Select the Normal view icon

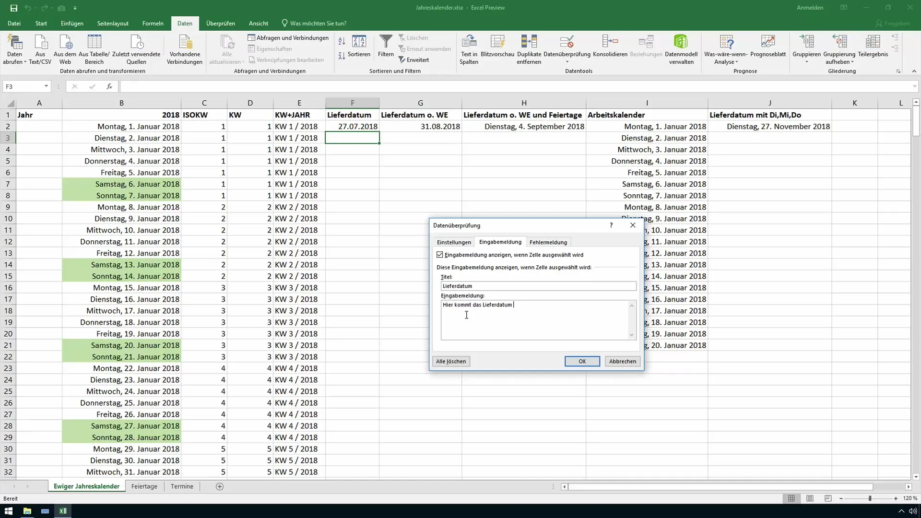pos(791,499)
